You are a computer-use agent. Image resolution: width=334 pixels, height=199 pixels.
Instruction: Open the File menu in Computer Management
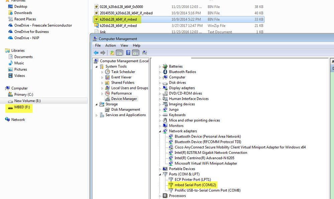coord(98,45)
